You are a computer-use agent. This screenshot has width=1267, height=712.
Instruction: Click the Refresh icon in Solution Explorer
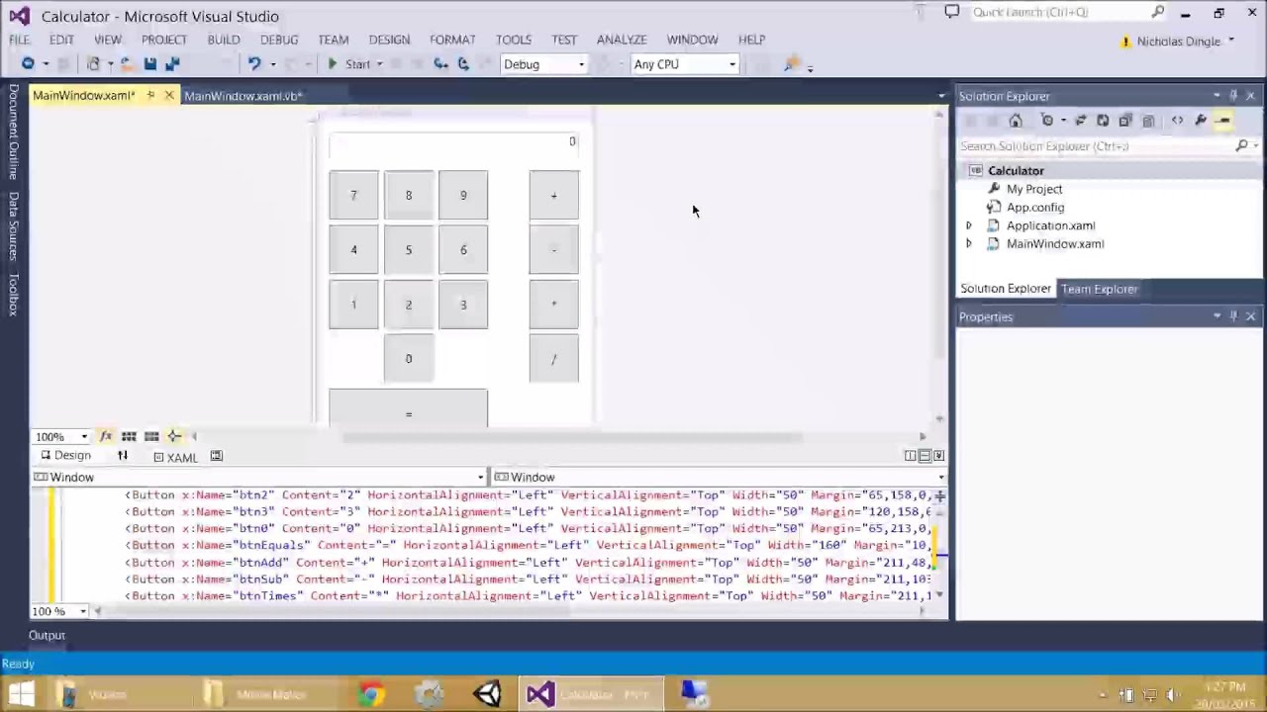click(1103, 121)
